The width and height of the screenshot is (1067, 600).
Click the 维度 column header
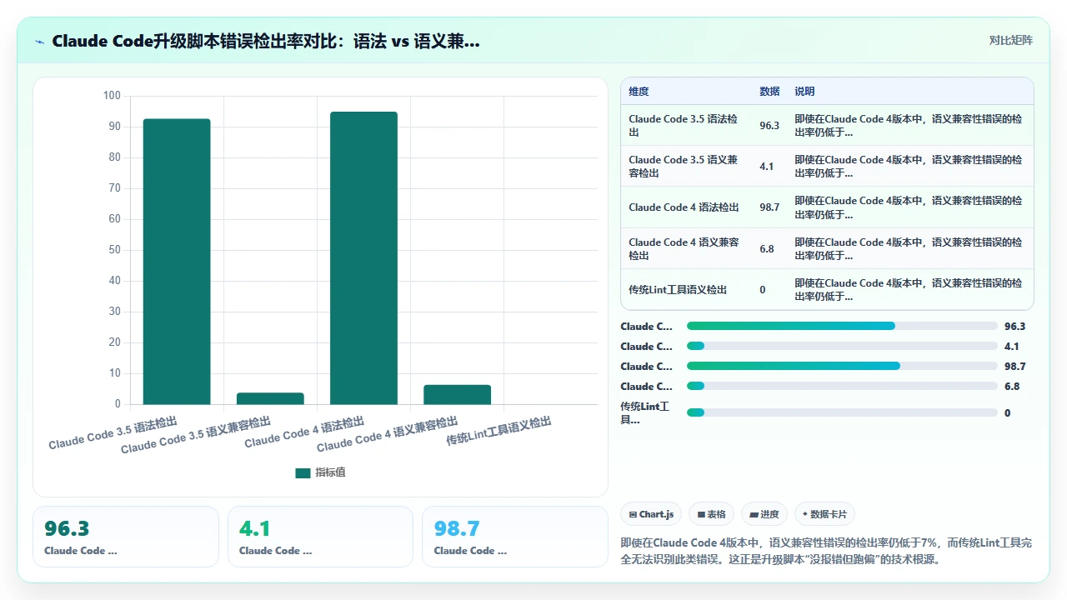pyautogui.click(x=639, y=91)
